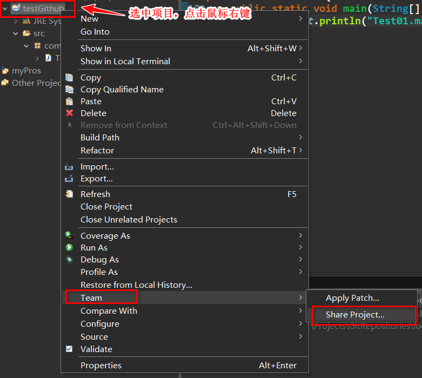Expand the JRE System Library node
Viewport: 422px width, 378px height.
[16, 21]
